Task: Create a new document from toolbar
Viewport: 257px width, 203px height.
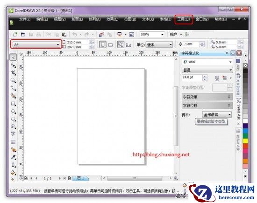Action: pyautogui.click(x=15, y=35)
